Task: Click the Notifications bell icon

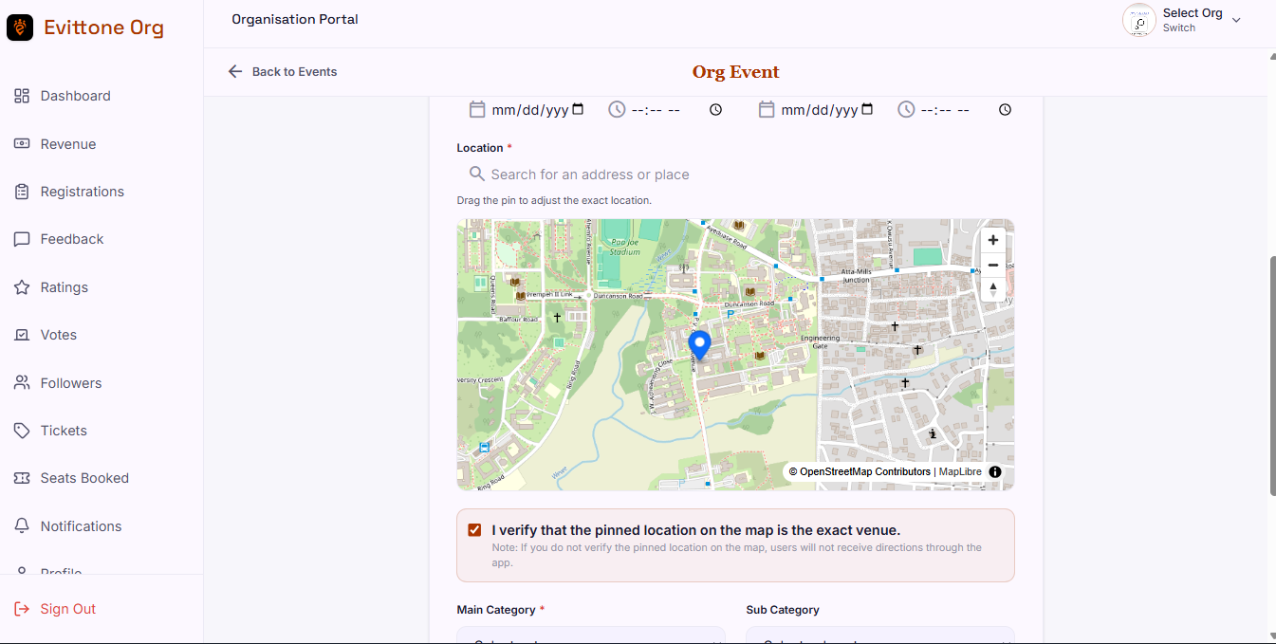Action: [x=22, y=526]
